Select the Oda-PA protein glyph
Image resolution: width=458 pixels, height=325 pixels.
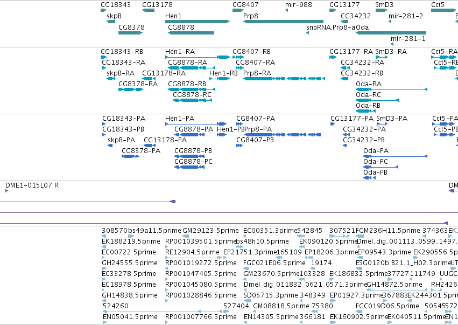tap(395, 156)
